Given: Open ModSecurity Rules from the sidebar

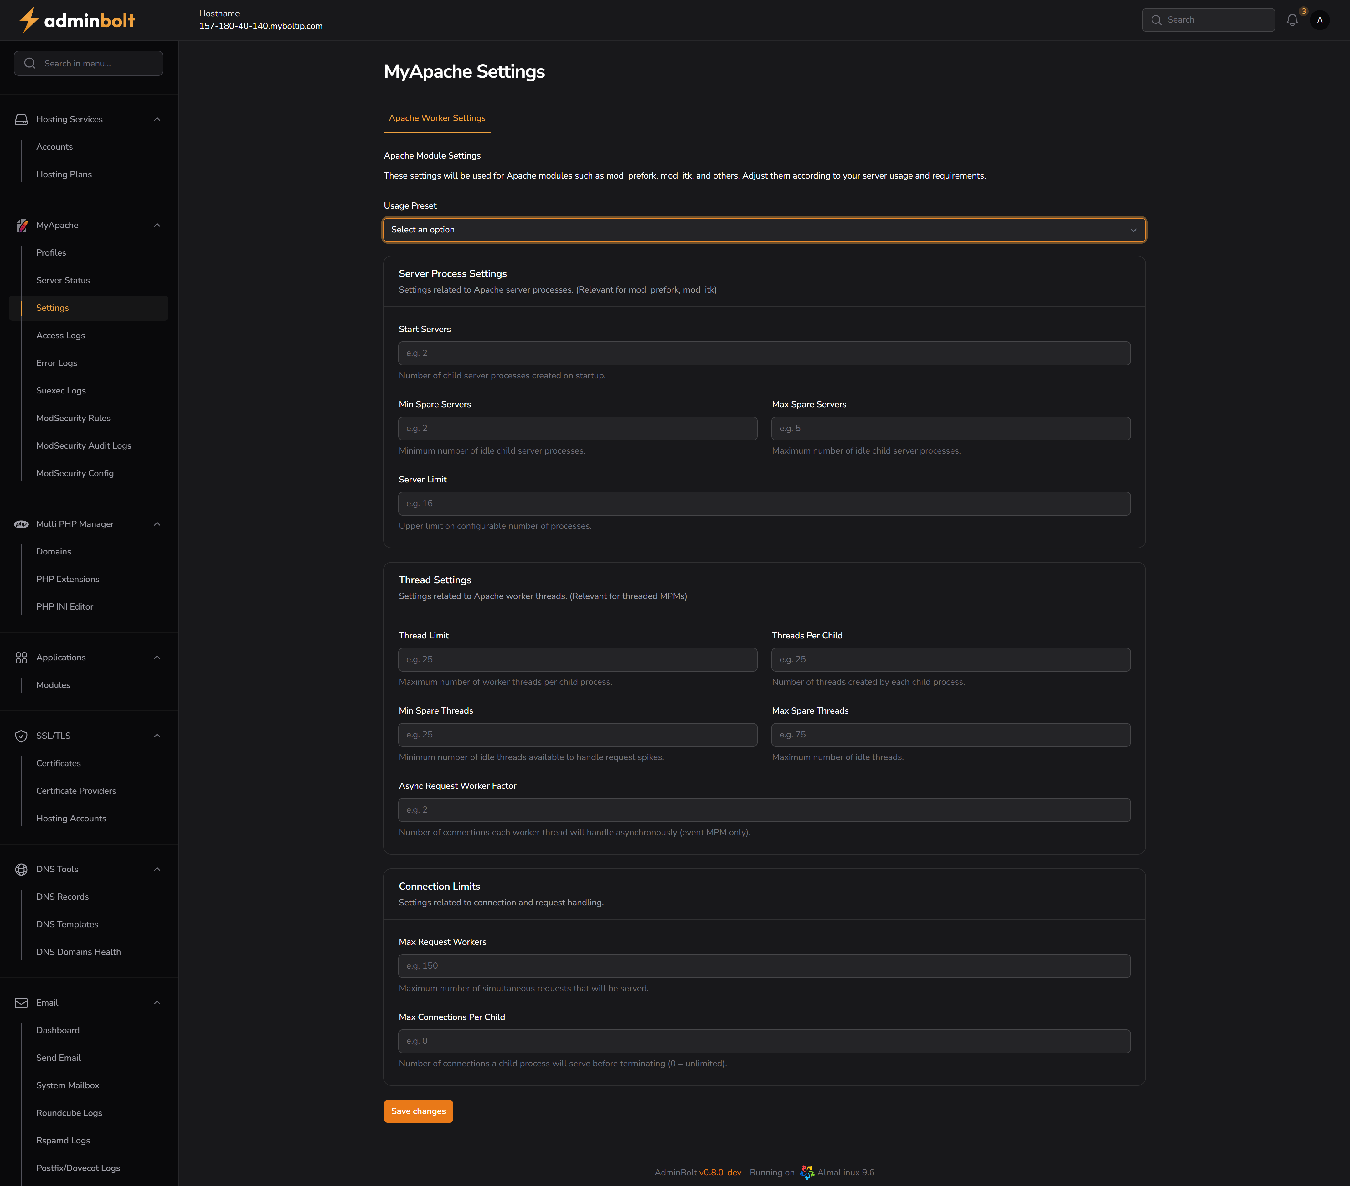Looking at the screenshot, I should [x=73, y=418].
